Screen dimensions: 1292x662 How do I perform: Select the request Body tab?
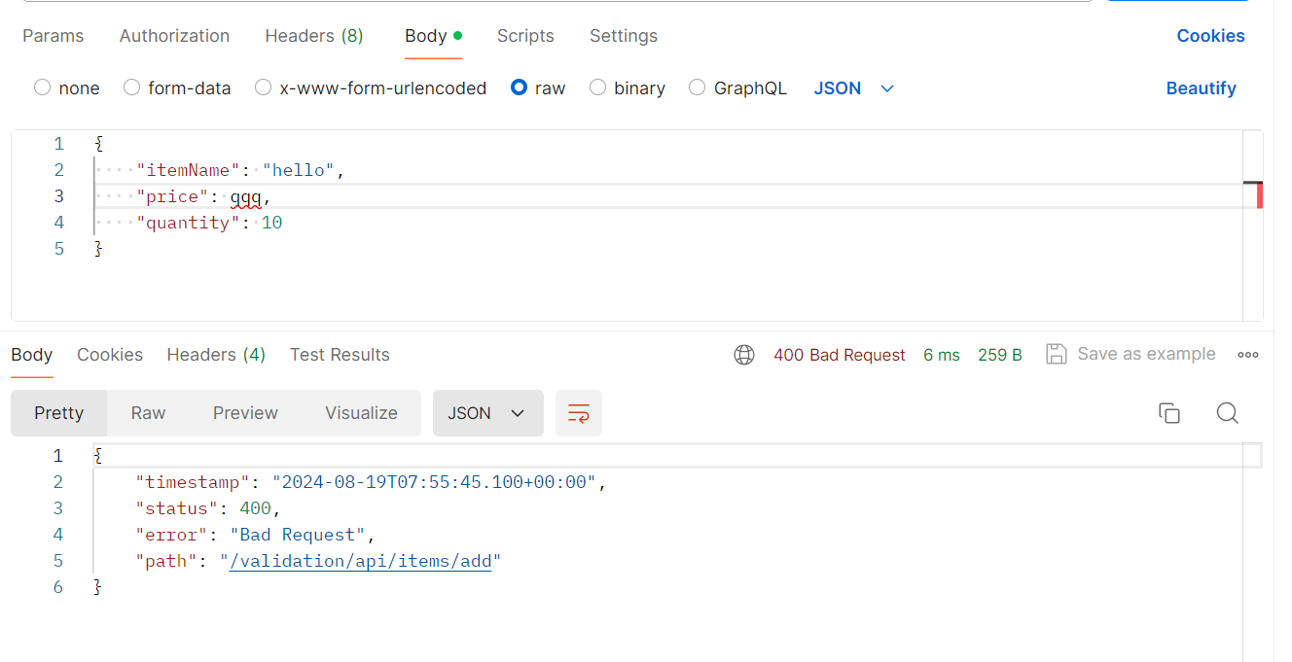pyautogui.click(x=433, y=36)
